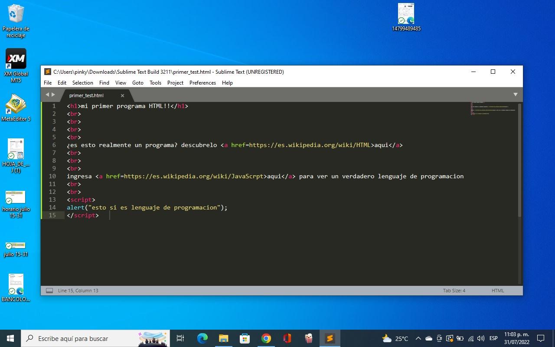Open the notification center icon
This screenshot has height=347, width=555.
tap(541, 338)
